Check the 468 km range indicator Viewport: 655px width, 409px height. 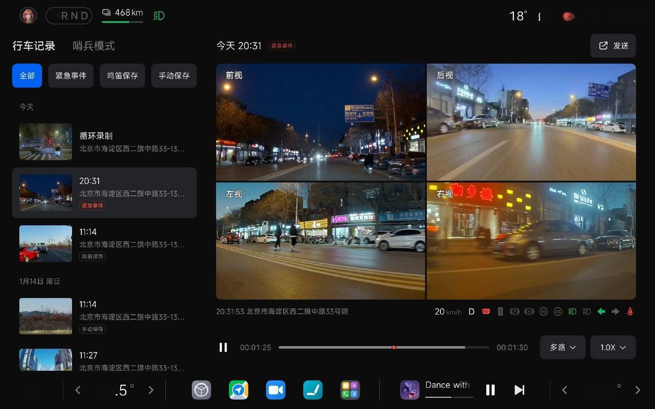pyautogui.click(x=122, y=15)
